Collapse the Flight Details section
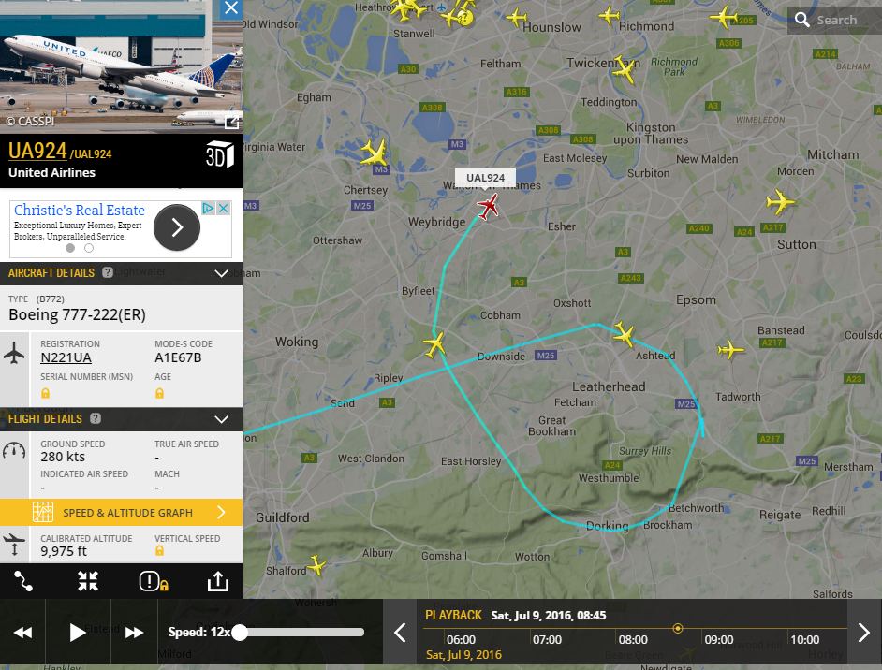Viewport: 882px width, 670px height. 222,419
